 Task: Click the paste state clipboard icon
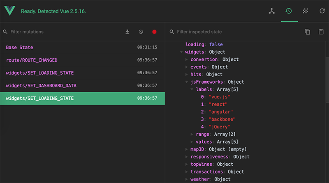pyautogui.click(x=321, y=32)
